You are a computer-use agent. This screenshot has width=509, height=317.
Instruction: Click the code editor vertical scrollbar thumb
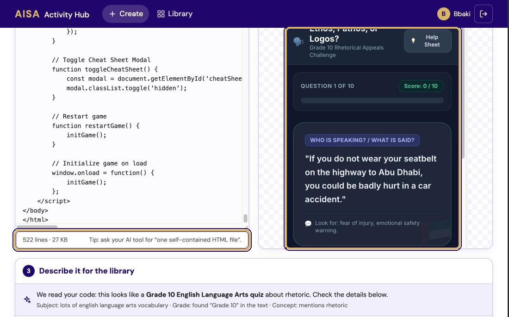pos(245,218)
